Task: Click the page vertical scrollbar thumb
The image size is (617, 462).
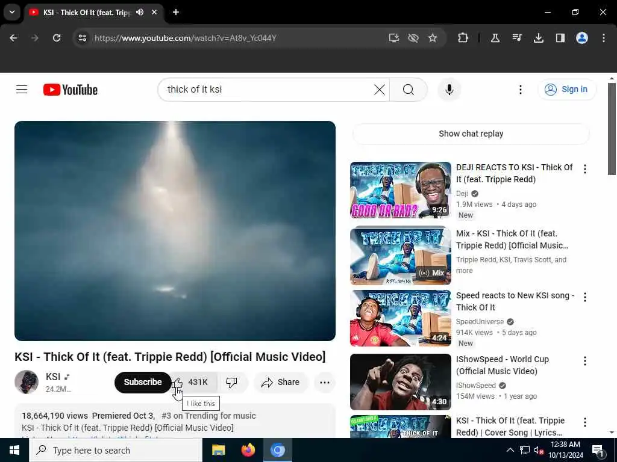Action: point(612,129)
